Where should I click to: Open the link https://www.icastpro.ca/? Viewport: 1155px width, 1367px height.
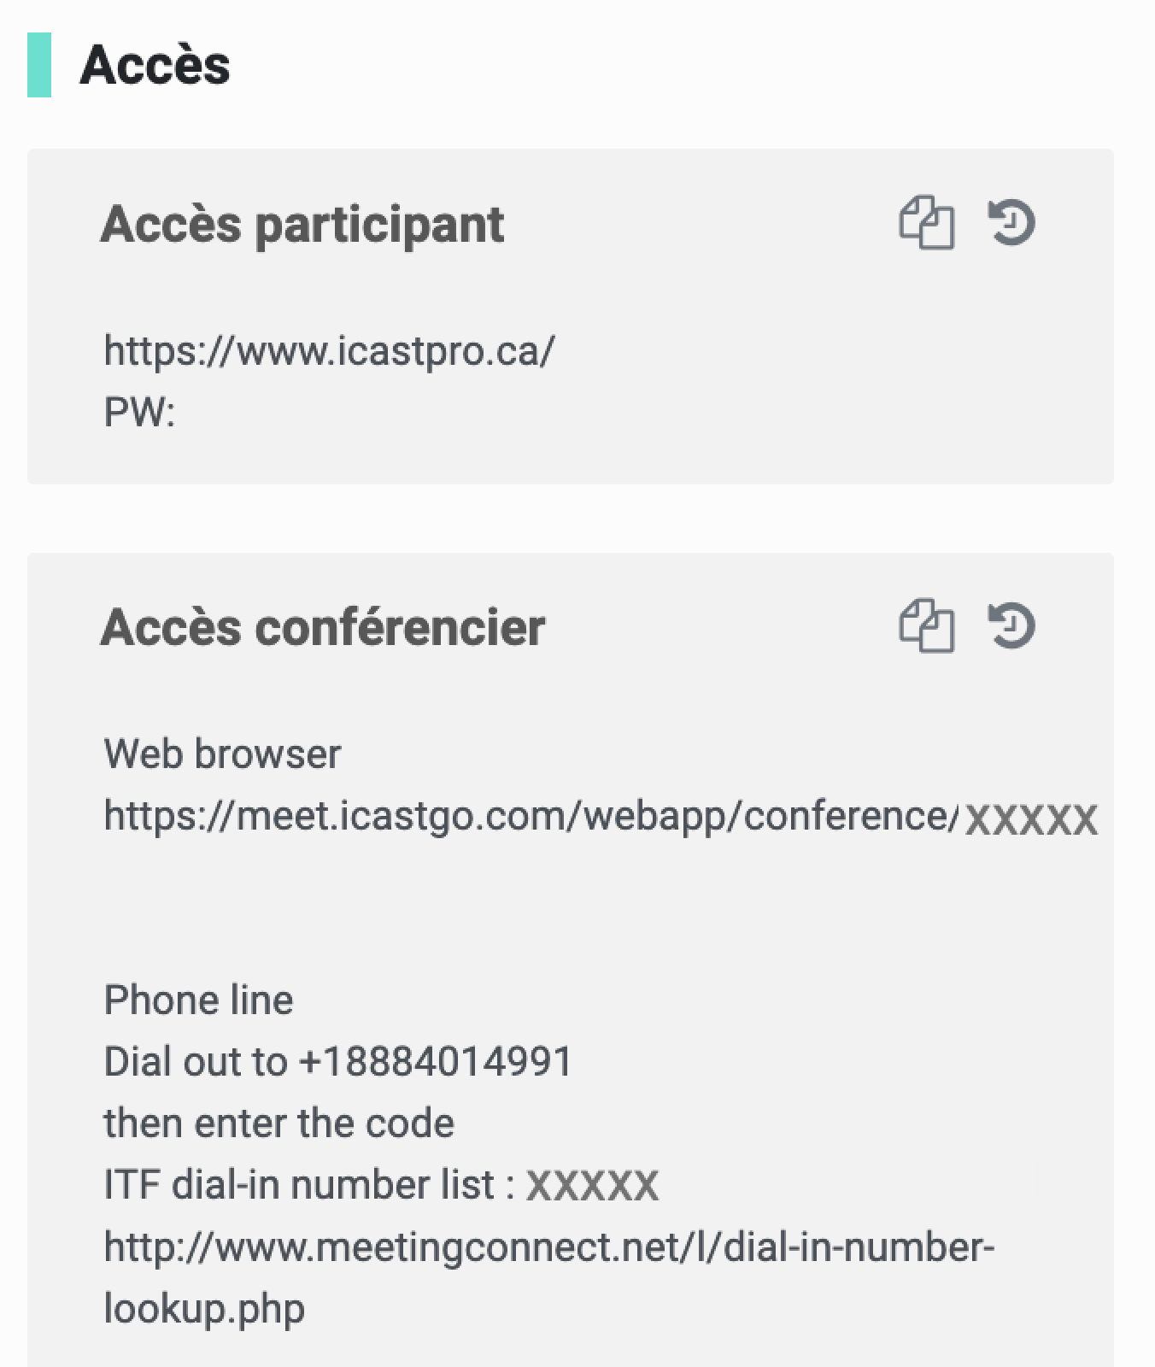click(x=328, y=349)
